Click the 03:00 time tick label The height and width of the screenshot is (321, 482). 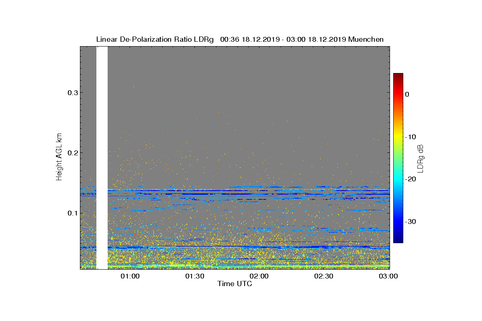(x=388, y=276)
